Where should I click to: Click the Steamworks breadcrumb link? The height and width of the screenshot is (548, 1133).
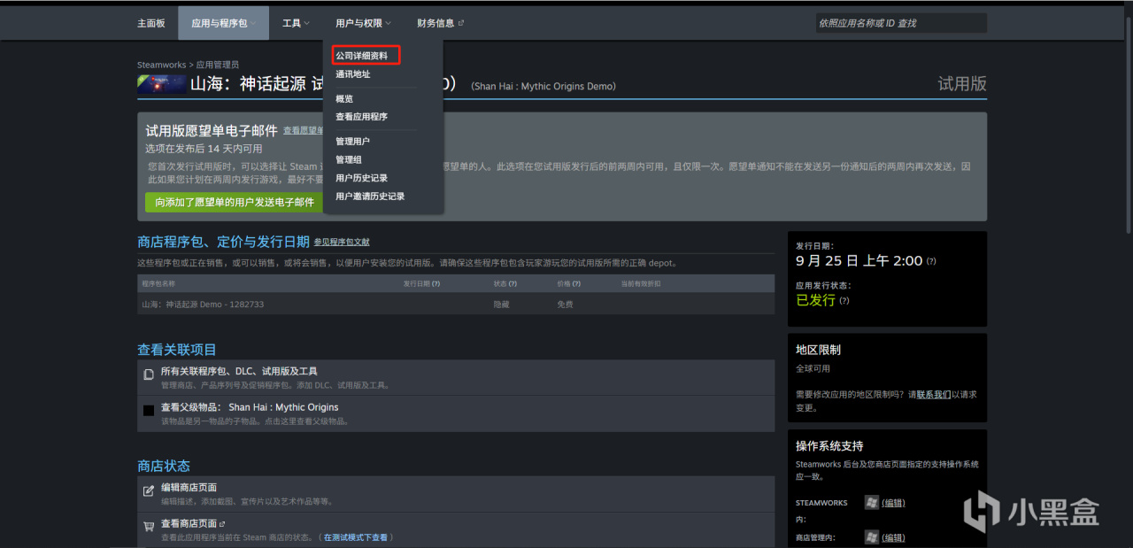pyautogui.click(x=161, y=65)
